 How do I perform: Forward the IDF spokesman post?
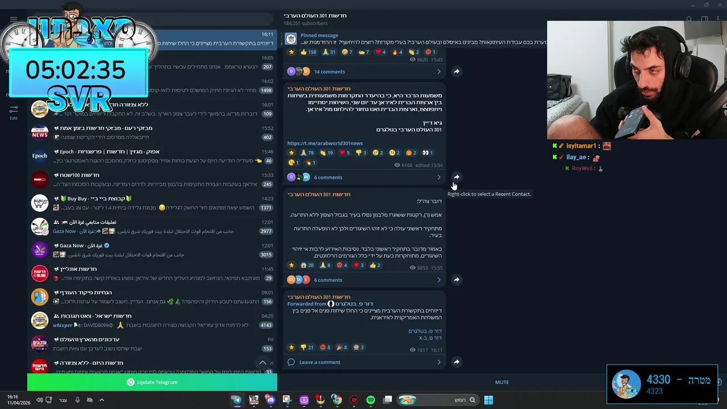456,279
